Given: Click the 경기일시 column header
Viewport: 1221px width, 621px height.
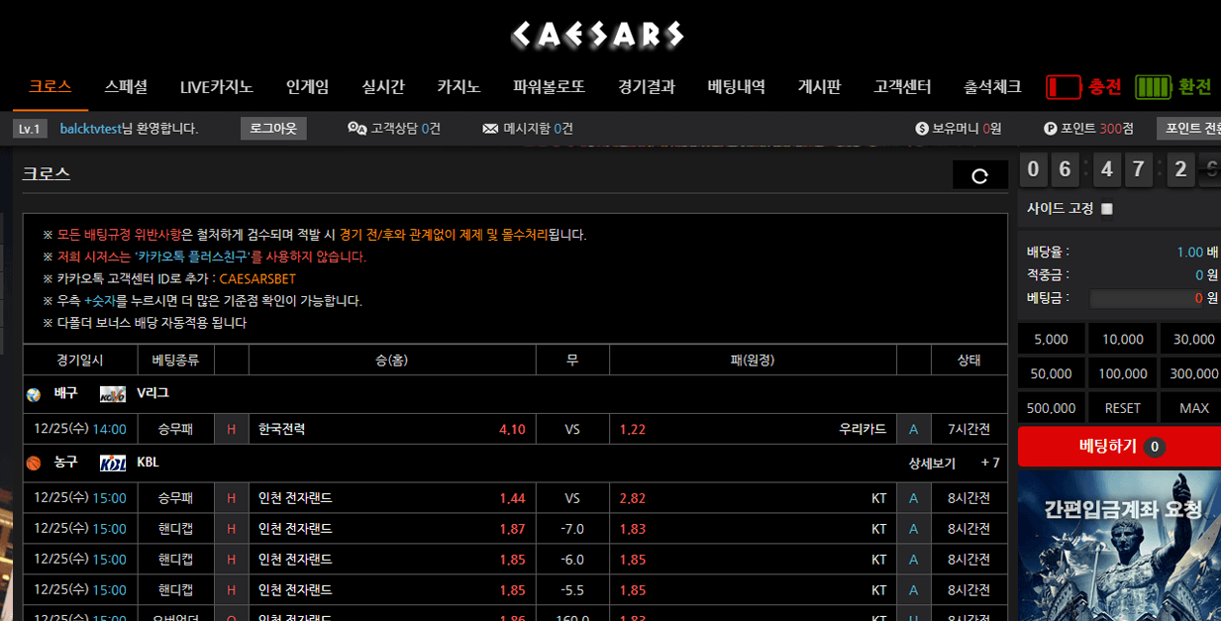Looking at the screenshot, I should [80, 361].
